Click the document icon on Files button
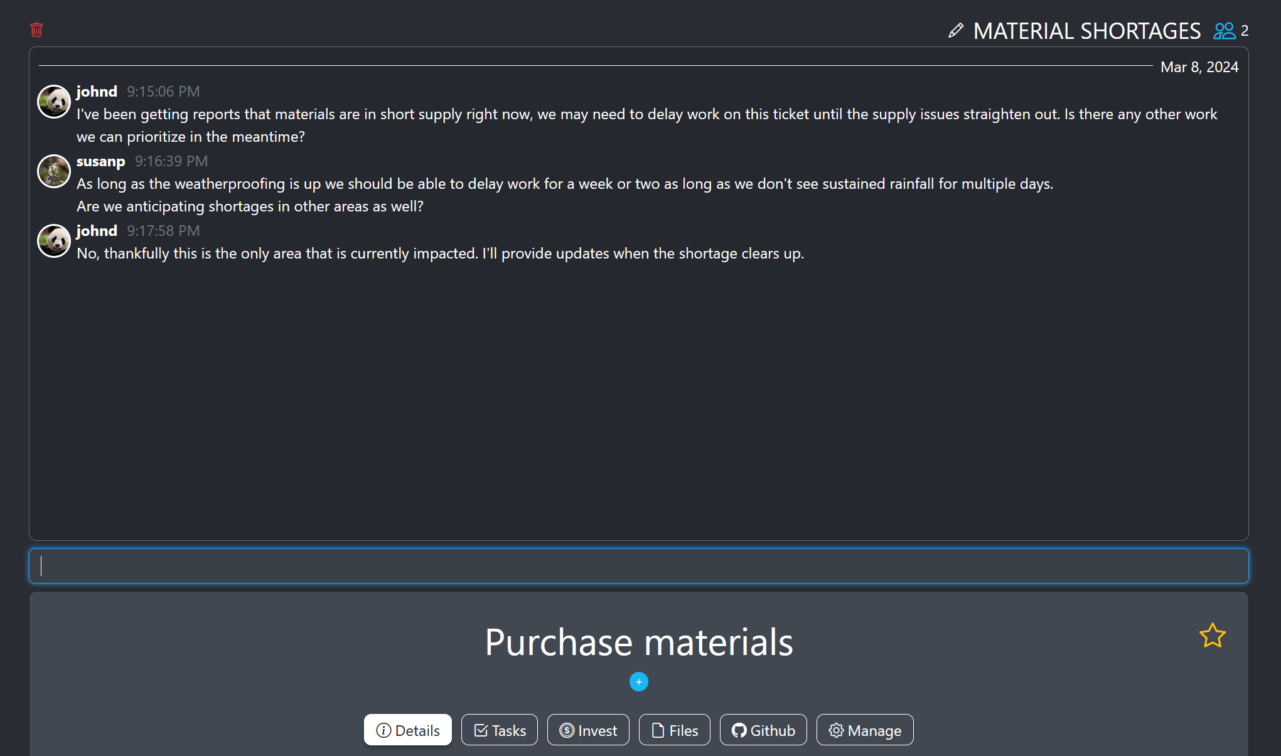The width and height of the screenshot is (1281, 756). [x=657, y=730]
